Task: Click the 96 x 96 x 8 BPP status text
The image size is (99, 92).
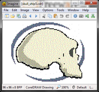Action: (12, 87)
